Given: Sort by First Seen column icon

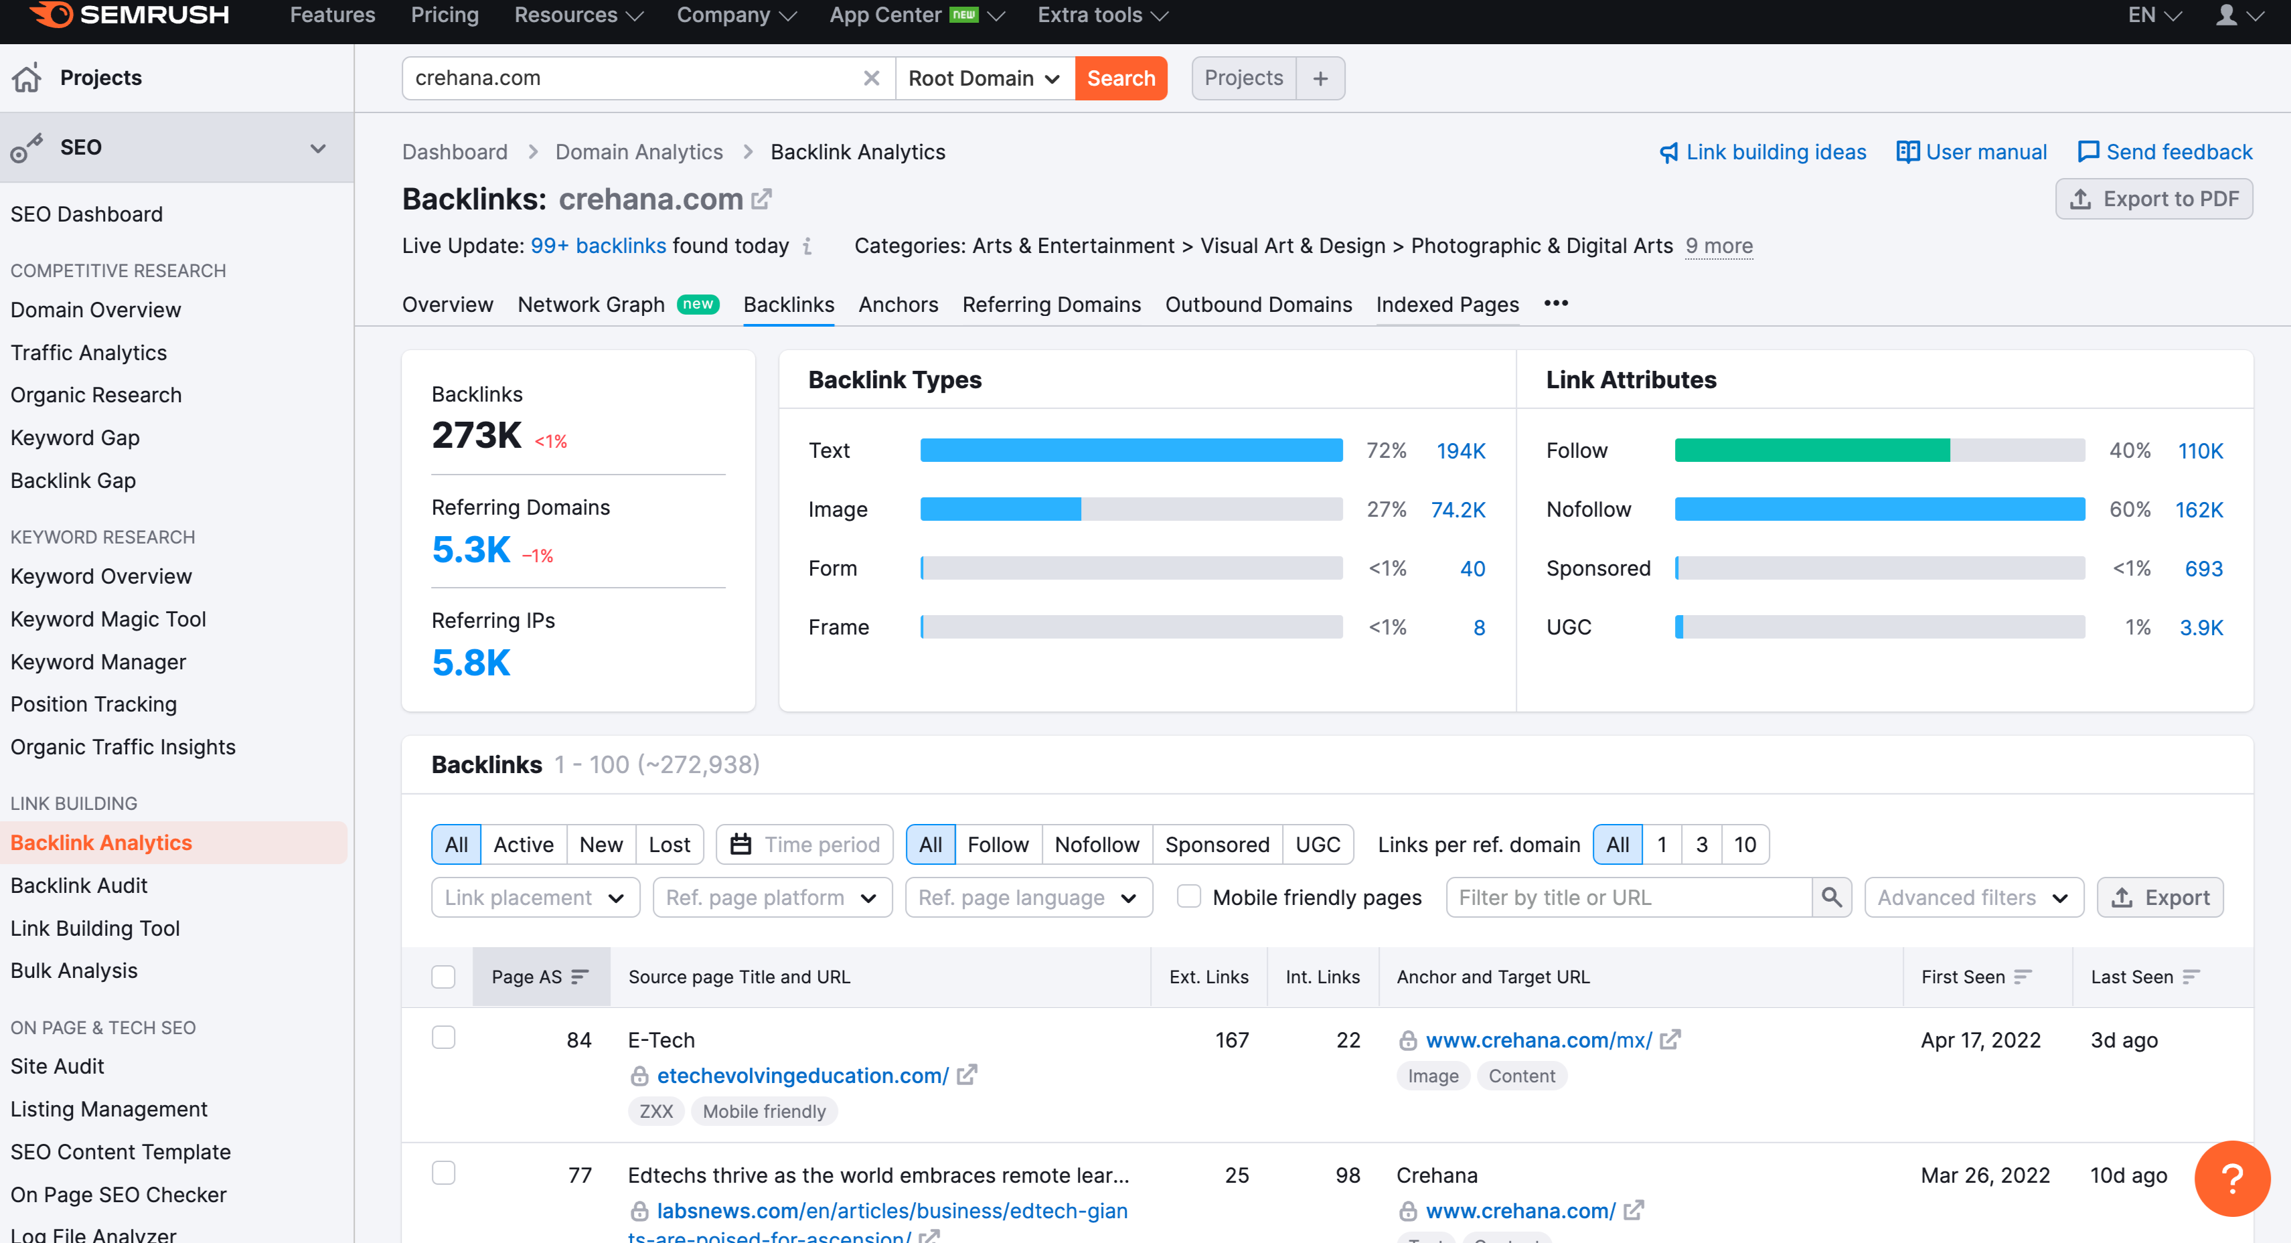Looking at the screenshot, I should click(x=2023, y=977).
